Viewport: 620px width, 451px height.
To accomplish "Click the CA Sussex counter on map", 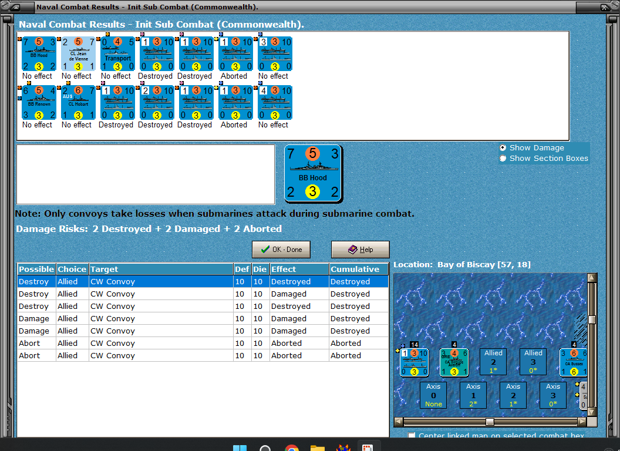I will 573,362.
